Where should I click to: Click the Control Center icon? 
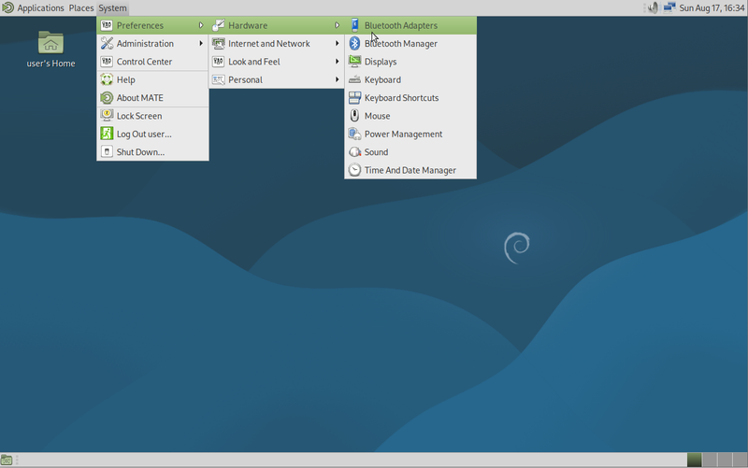(107, 62)
